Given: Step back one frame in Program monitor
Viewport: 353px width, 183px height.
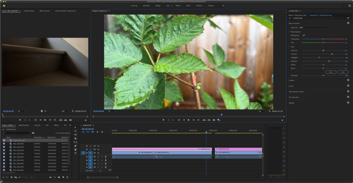Looking at the screenshot, I should 184,120.
